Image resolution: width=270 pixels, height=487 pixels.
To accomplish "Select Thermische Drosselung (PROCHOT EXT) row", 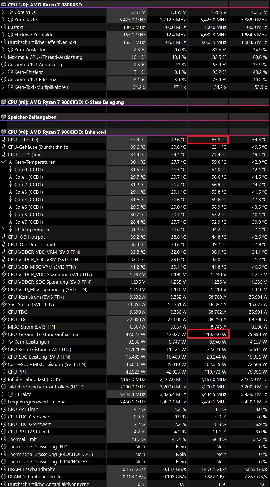I will pyautogui.click(x=135, y=462).
